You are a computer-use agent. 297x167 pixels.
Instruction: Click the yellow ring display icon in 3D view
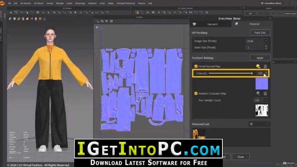pyautogui.click(x=19, y=19)
